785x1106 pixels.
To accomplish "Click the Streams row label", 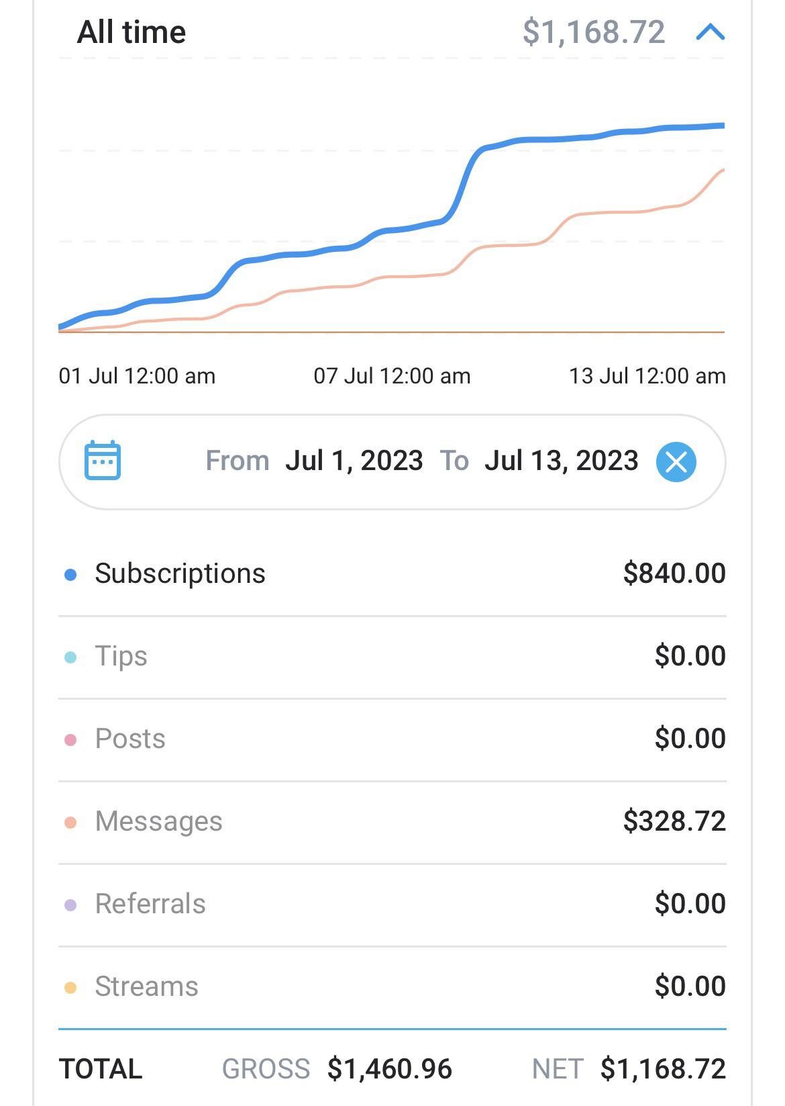I will click(x=147, y=986).
